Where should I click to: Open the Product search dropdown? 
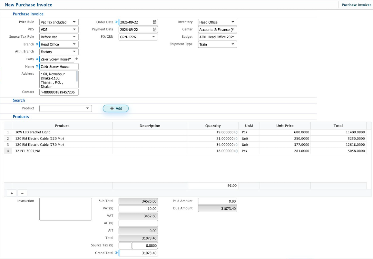[x=65, y=108]
